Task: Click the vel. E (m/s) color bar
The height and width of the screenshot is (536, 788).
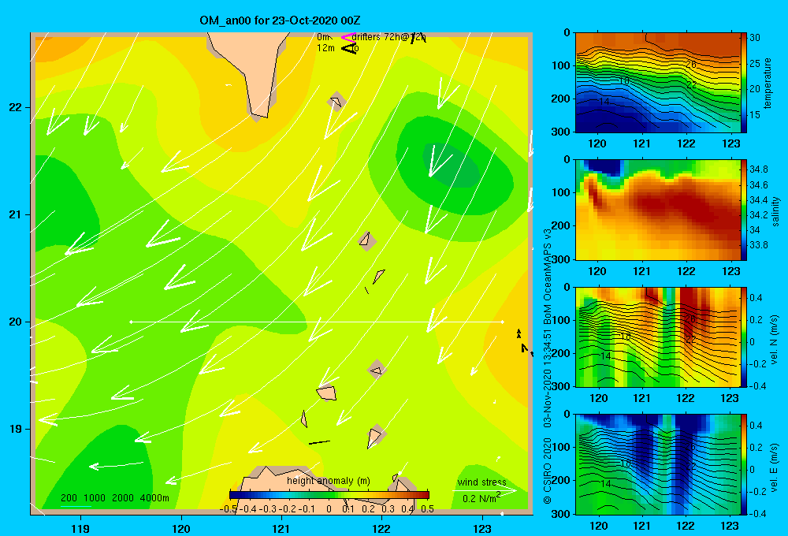Action: pyautogui.click(x=744, y=464)
